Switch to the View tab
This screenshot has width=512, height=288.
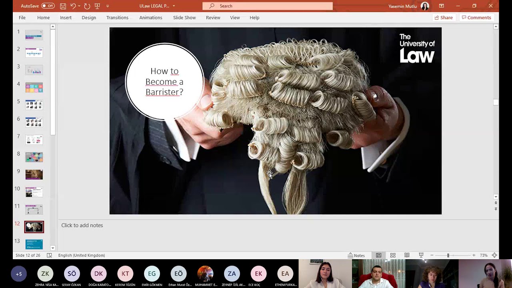235,18
